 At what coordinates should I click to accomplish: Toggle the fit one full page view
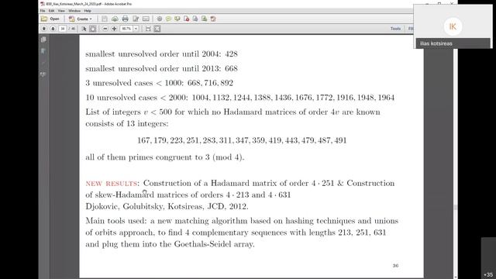(157, 29)
